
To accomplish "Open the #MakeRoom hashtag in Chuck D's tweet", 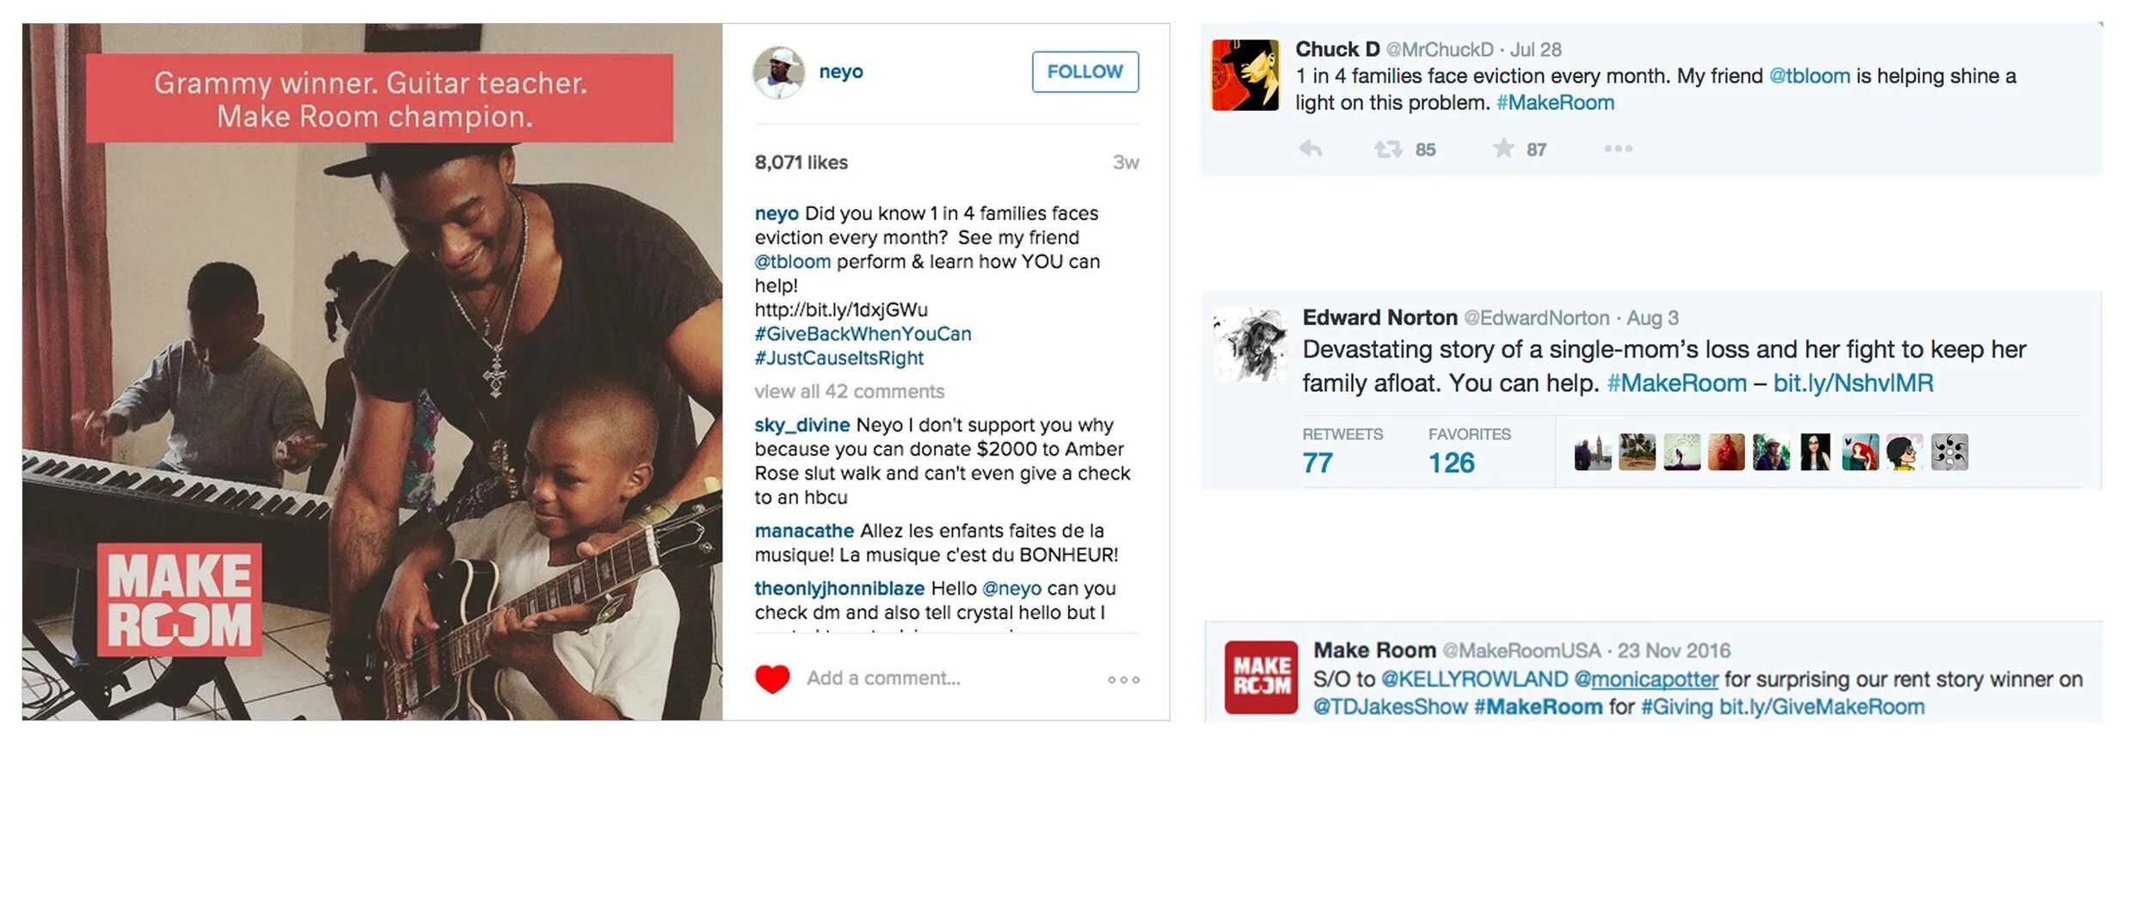I will [1555, 102].
